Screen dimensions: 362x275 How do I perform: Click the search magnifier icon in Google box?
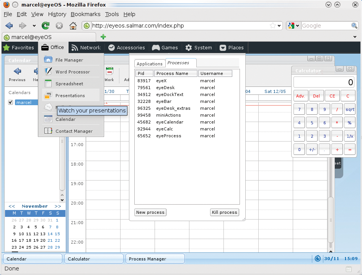[x=354, y=26]
